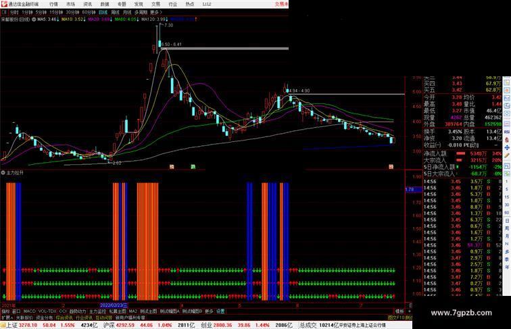This screenshot has width=511, height=329.
Task: Open the 关联报价 tab
Action: (24, 318)
